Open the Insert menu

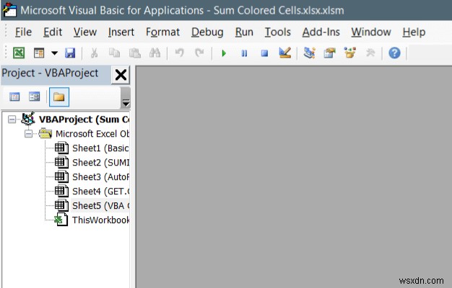[121, 32]
